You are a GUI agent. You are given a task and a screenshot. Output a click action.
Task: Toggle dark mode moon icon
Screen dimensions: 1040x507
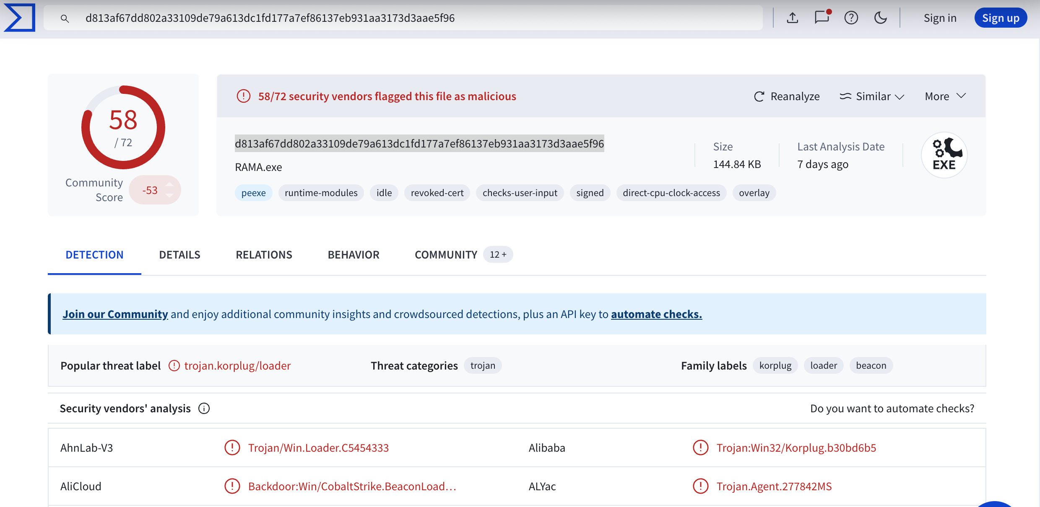tap(881, 18)
